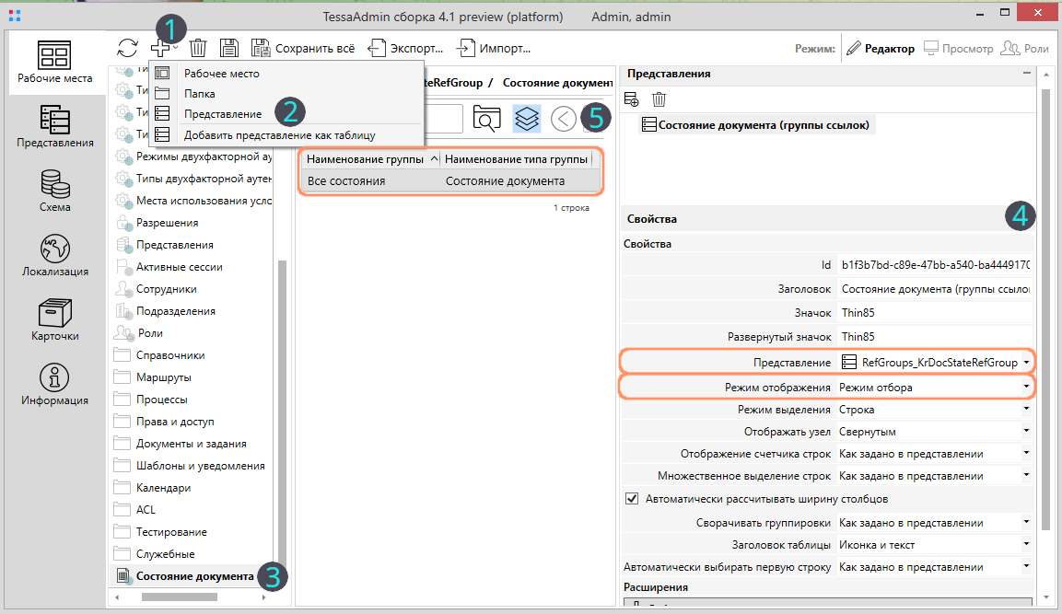Click the refresh icon in the toolbar
Screen dimensions: 1062x614
tap(127, 48)
